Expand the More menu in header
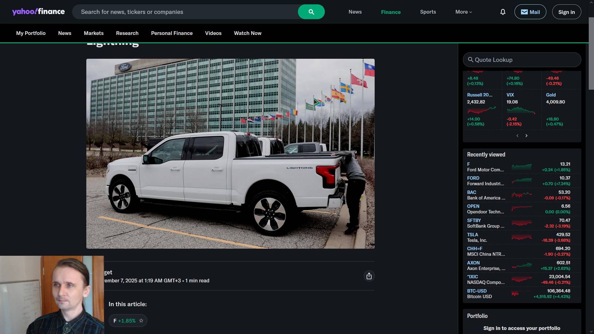Viewport: 594px width, 334px height. point(463,12)
